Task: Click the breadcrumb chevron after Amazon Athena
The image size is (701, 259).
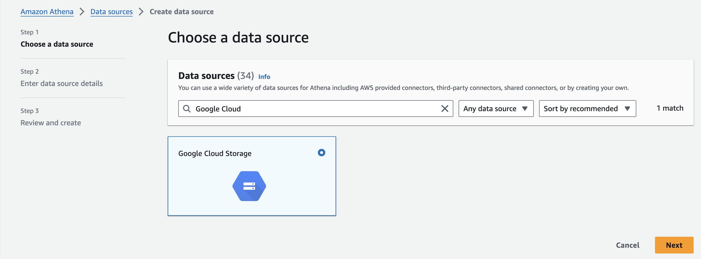Action: point(82,12)
